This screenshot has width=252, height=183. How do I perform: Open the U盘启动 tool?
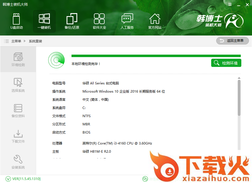[x=16, y=21]
